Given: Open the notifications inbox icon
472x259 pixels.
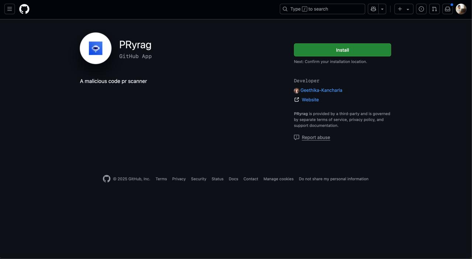Looking at the screenshot, I should point(448,9).
